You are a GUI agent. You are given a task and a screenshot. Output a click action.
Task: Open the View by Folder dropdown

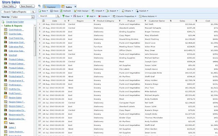click(33, 17)
